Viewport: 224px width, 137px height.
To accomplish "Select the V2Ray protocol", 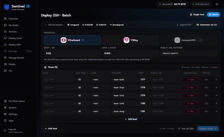I will point(130,40).
